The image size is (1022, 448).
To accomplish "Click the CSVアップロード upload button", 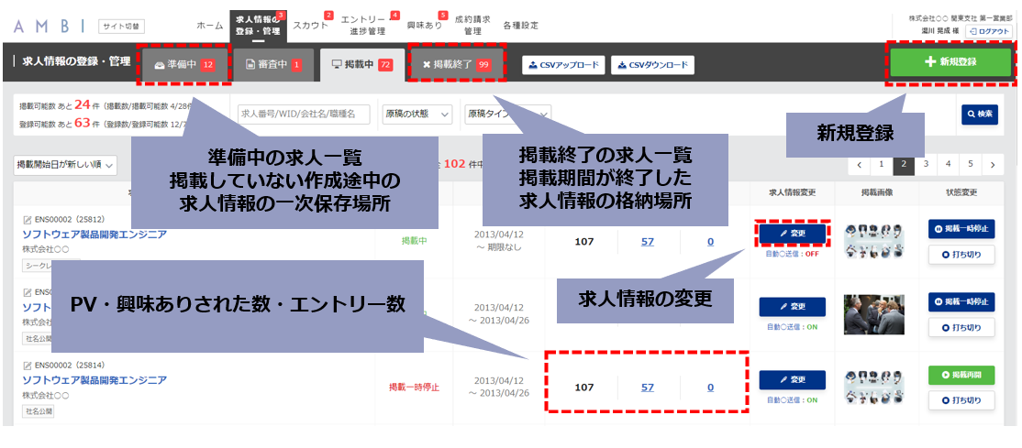I will (564, 64).
